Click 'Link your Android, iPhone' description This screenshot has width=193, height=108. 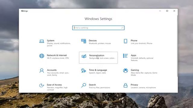(141, 43)
